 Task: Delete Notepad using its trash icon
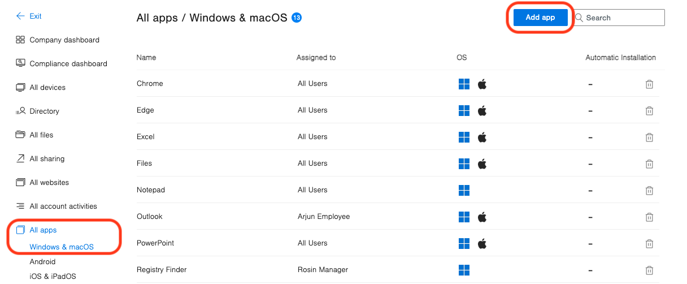point(650,191)
